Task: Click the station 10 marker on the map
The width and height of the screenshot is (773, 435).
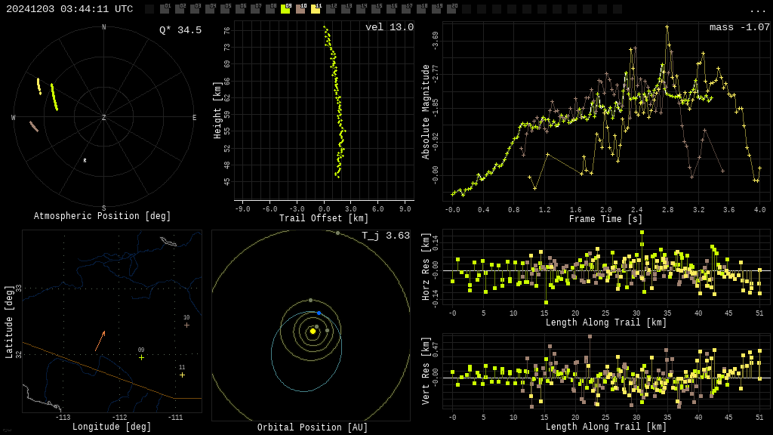Action: (x=187, y=325)
